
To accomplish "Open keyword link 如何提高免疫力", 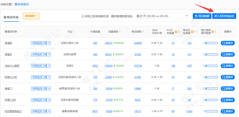I will tap(13, 111).
